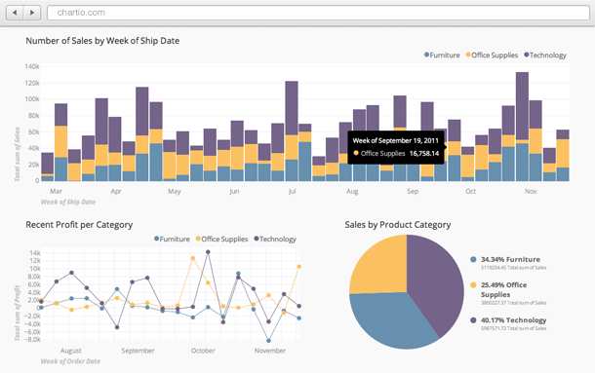Click the tallest November bar's purple segment

tap(522, 106)
